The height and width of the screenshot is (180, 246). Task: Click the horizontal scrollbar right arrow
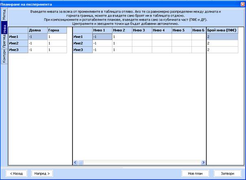click(202, 162)
